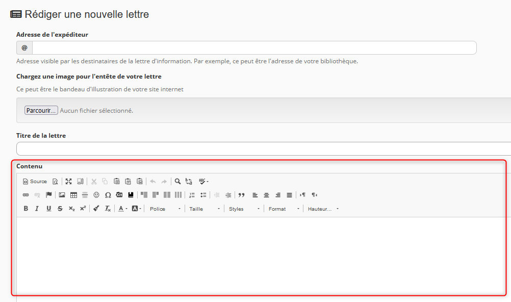Open the smiley emoticon picker
The width and height of the screenshot is (511, 302).
[x=96, y=195]
